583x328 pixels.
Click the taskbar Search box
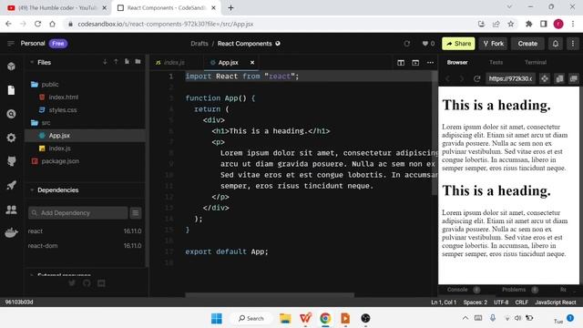(x=251, y=318)
